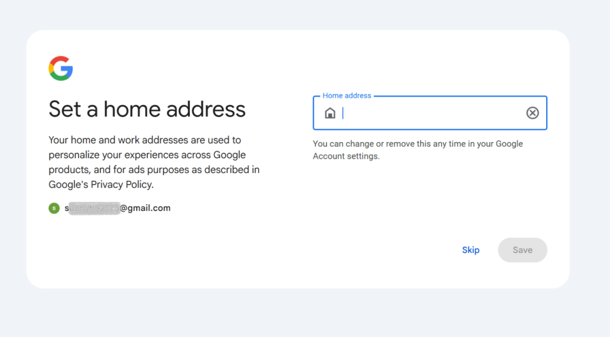Skip setting a home address
Viewport: 610px width, 337px height.
[470, 249]
